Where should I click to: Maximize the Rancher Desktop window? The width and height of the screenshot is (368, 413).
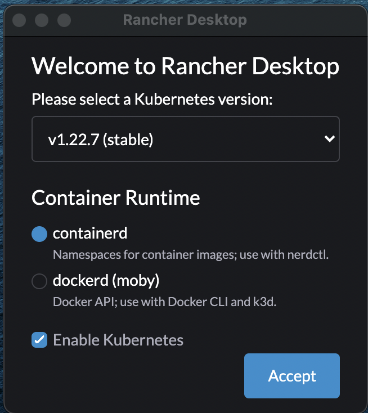[x=64, y=20]
